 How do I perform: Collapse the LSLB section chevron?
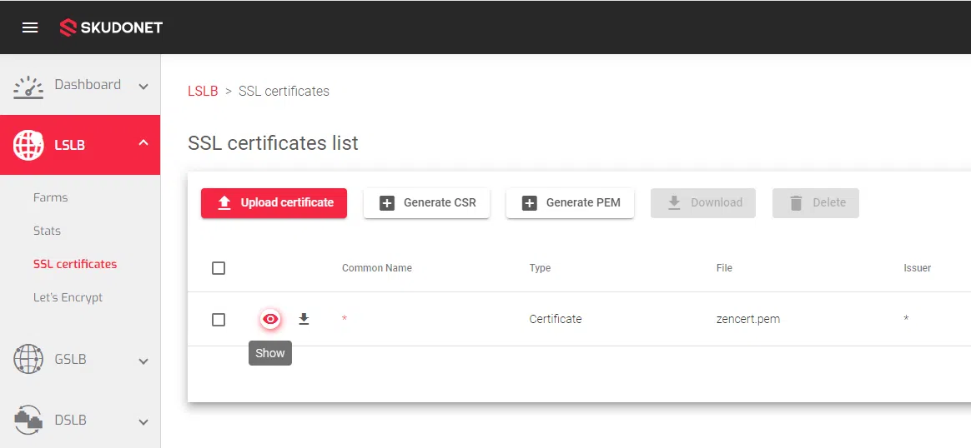(x=143, y=144)
